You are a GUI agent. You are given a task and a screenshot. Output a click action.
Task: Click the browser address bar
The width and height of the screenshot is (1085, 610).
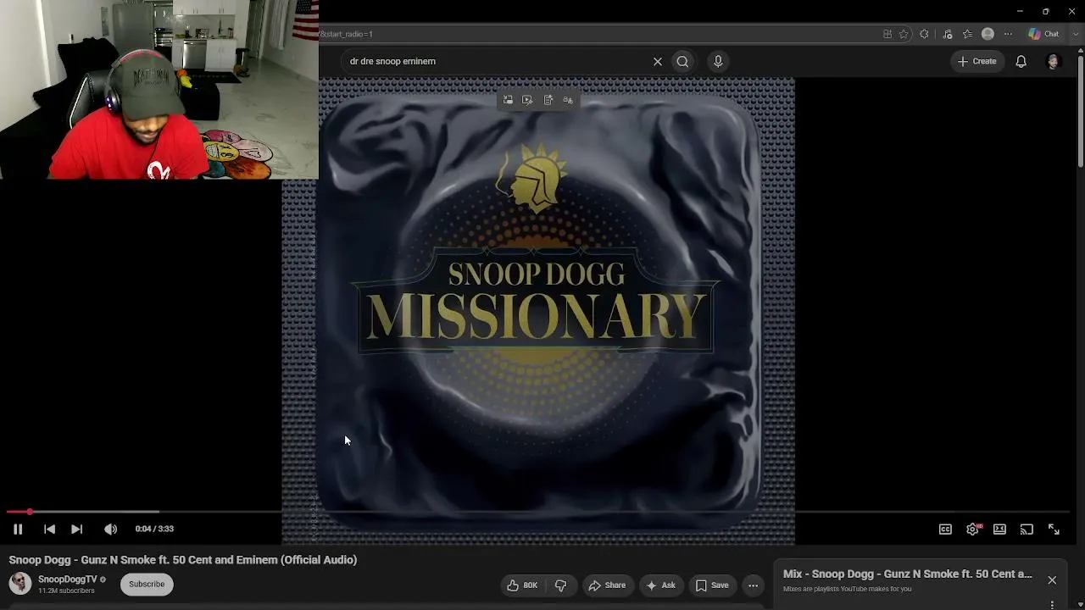[598, 34]
